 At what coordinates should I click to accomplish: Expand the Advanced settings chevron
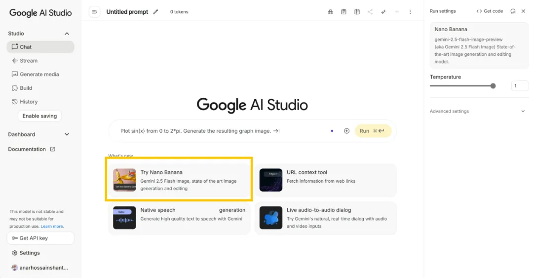click(x=523, y=111)
